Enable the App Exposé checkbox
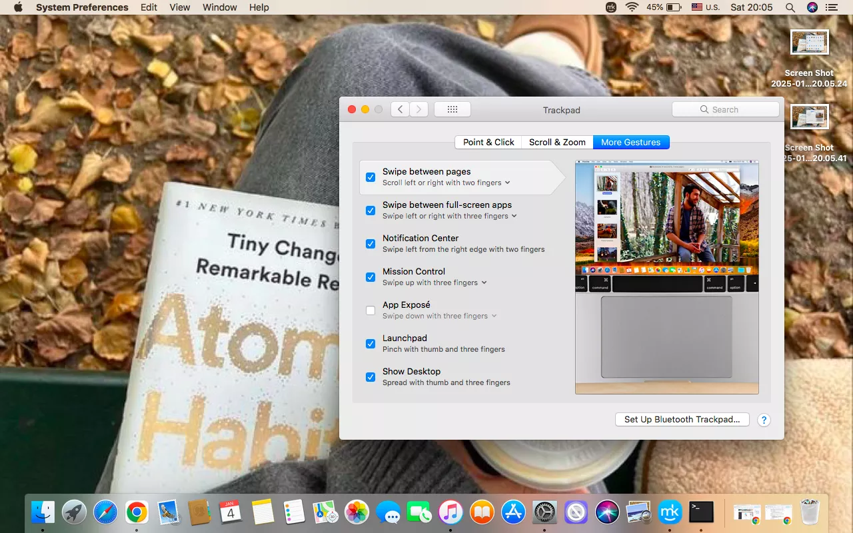Image resolution: width=853 pixels, height=533 pixels. pyautogui.click(x=371, y=310)
